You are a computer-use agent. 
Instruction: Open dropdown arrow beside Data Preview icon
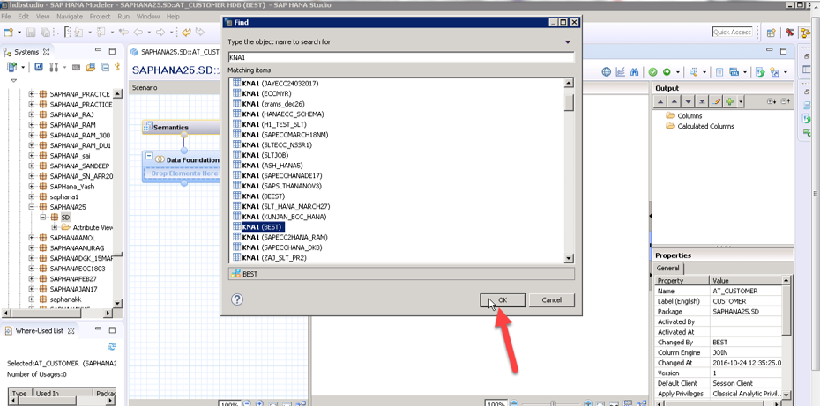tap(705, 72)
